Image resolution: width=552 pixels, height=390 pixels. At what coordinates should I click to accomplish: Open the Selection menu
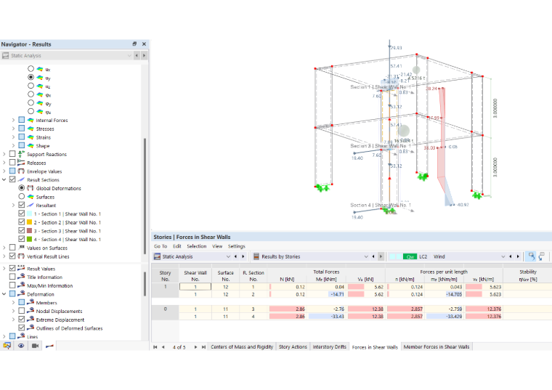click(196, 246)
